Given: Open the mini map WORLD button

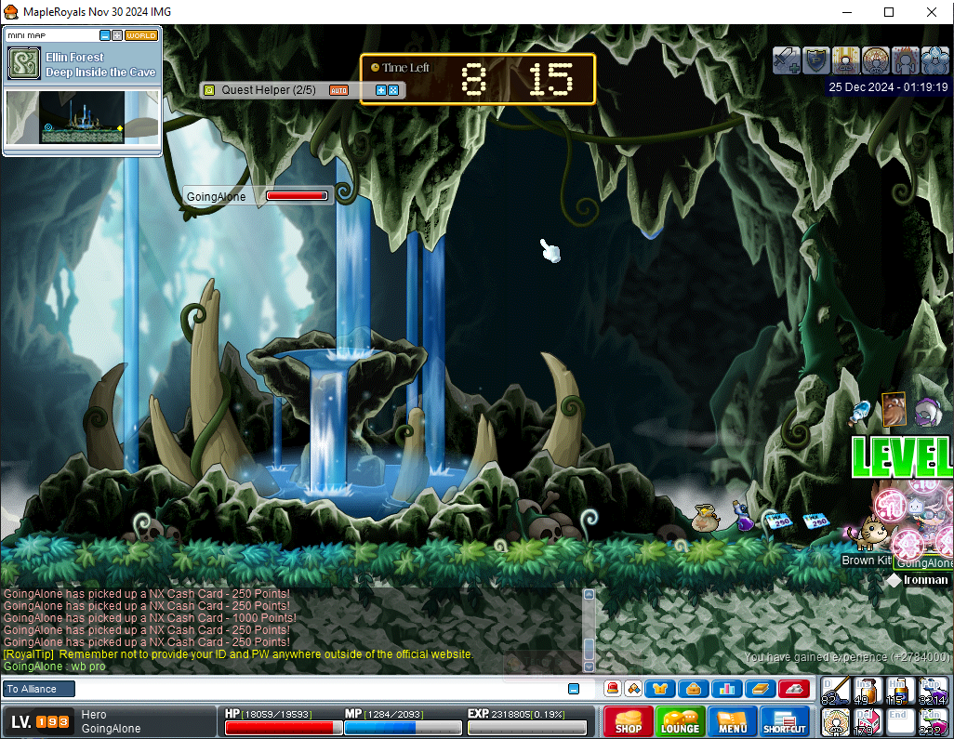Looking at the screenshot, I should [141, 35].
